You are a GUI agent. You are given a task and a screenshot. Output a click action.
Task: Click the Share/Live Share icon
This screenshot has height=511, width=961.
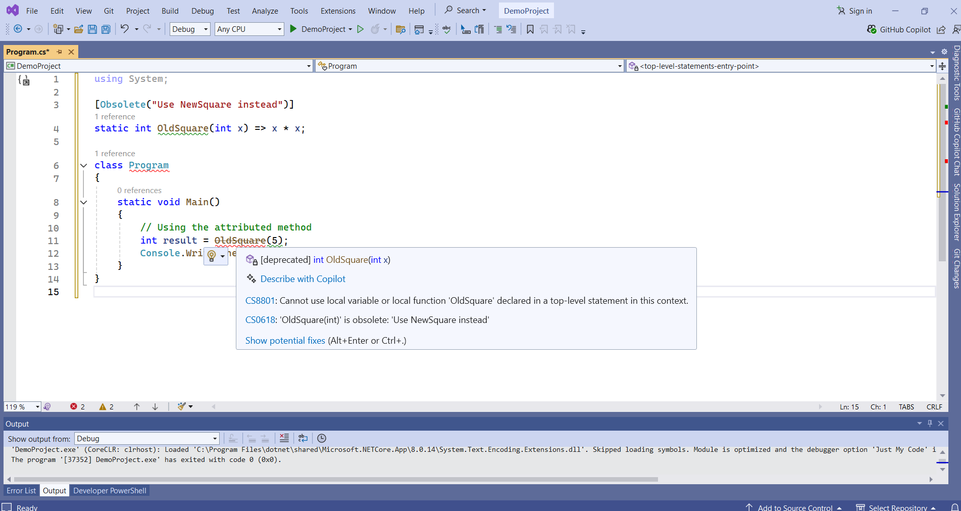point(941,29)
